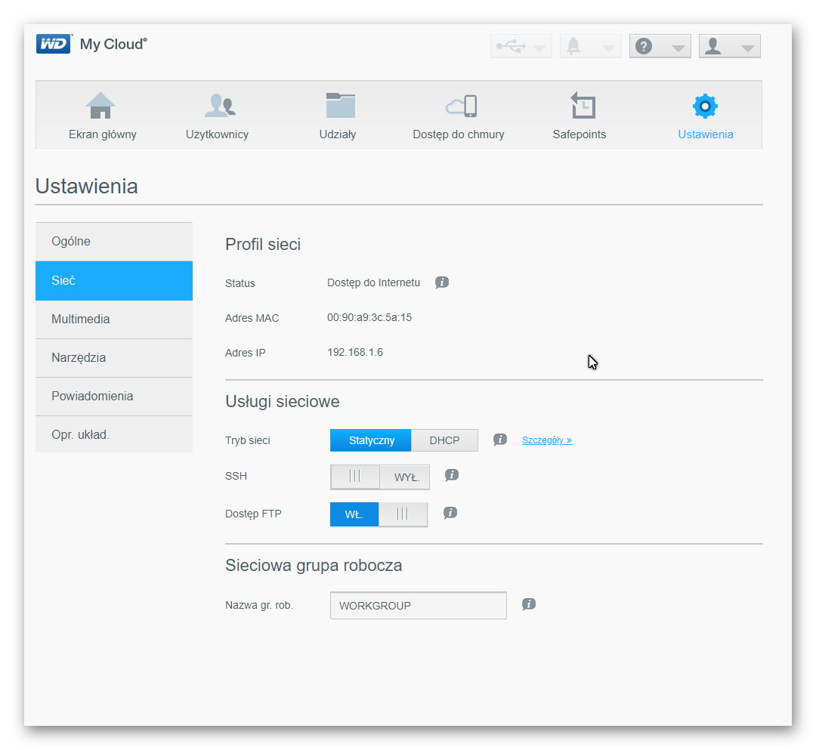Click the Profil sieci heading
816x750 pixels.
click(263, 245)
